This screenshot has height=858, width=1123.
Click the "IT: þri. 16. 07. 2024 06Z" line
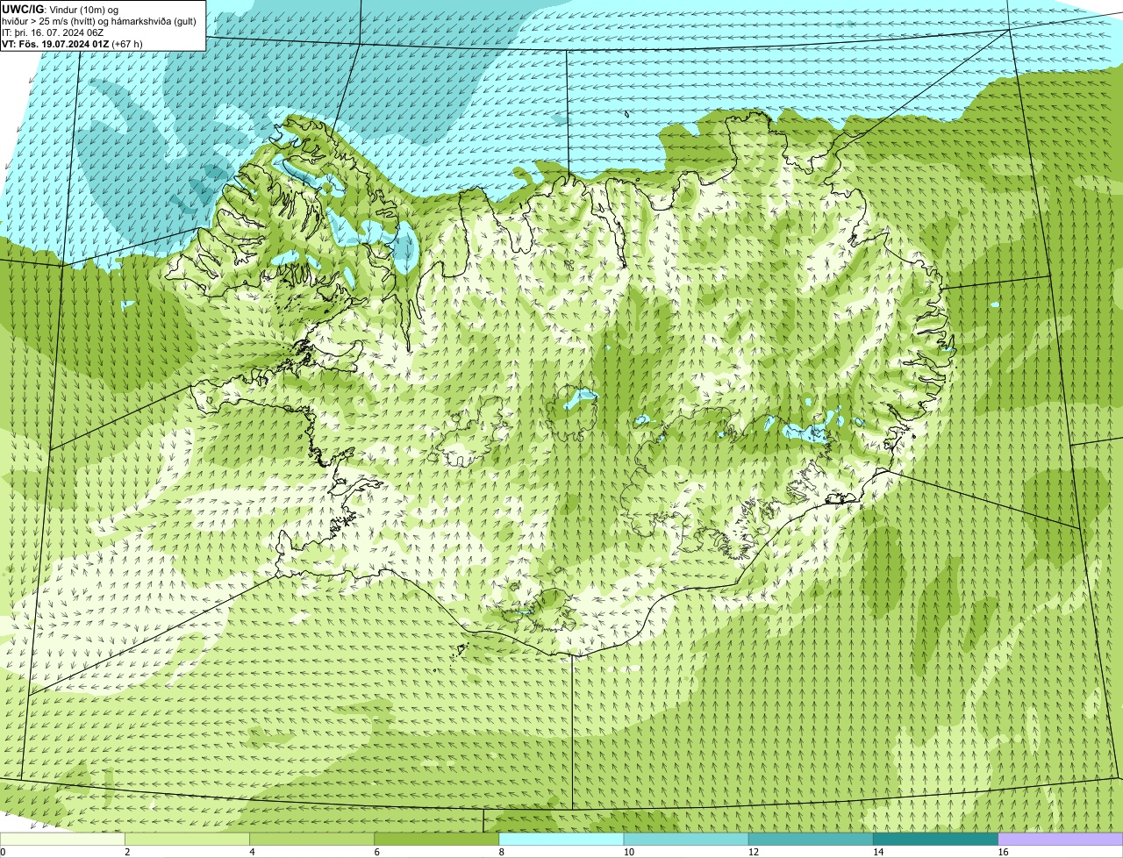pyautogui.click(x=53, y=32)
